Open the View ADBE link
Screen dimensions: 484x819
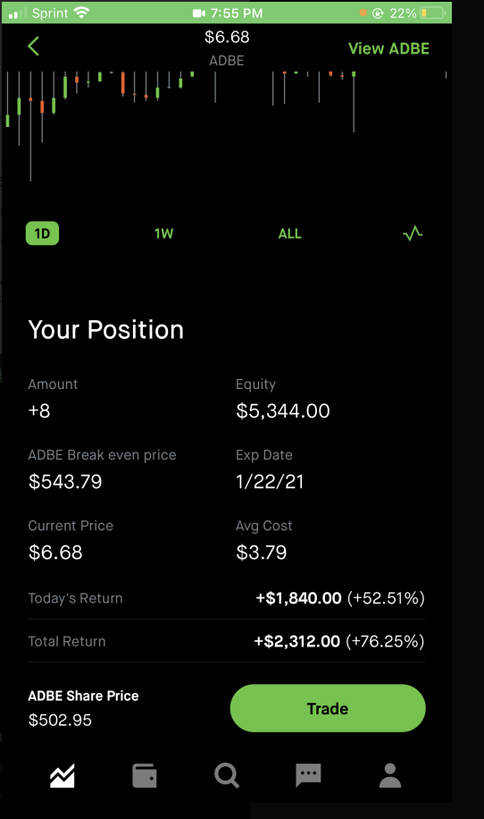(388, 48)
